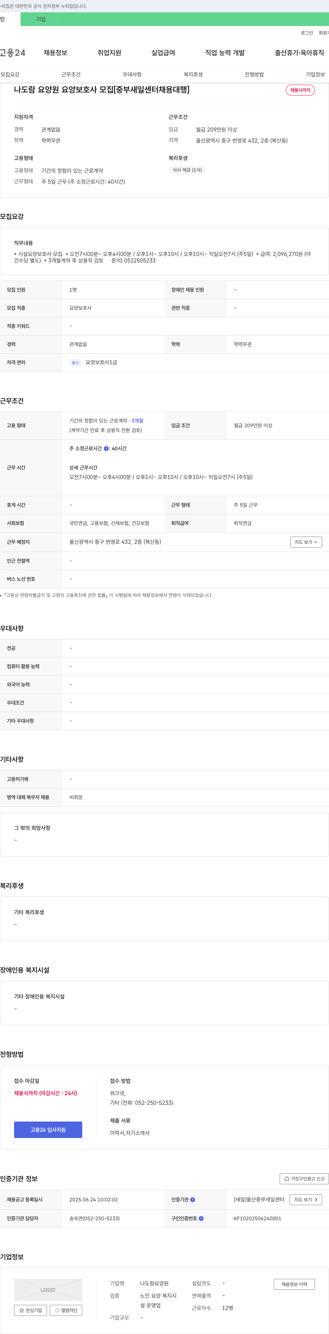Screen dimensions: 329x1334
Task: Open the 직업 능력 개발 menu
Action: [x=225, y=53]
